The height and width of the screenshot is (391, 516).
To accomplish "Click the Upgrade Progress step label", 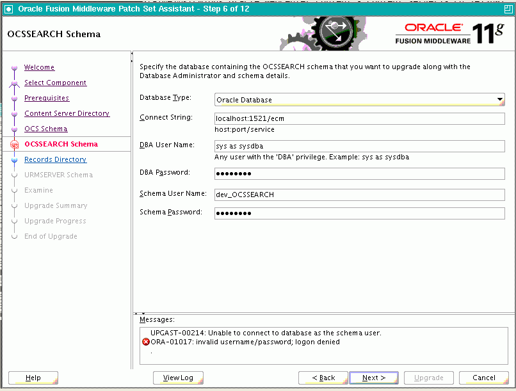I will point(55,221).
